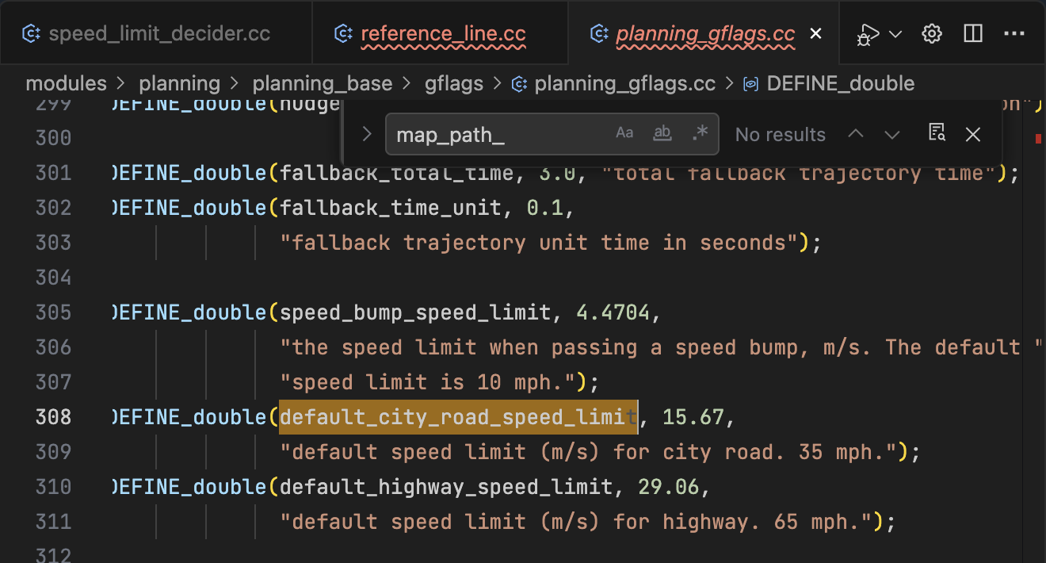
Task: Toggle Match Whole Word option
Action: (662, 134)
